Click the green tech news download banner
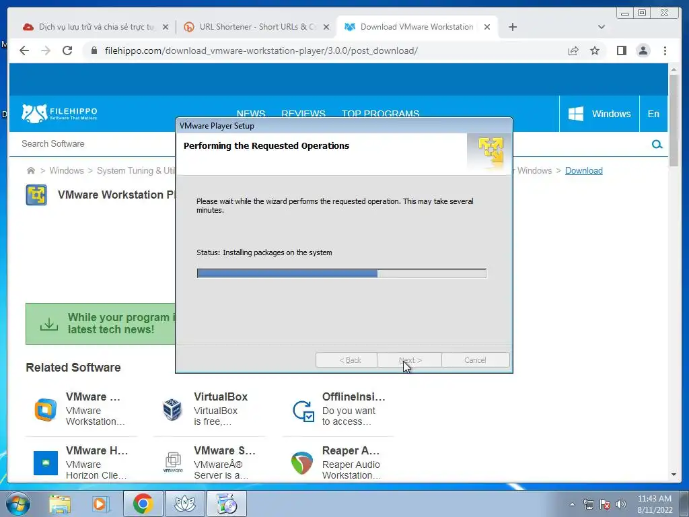 tap(100, 324)
